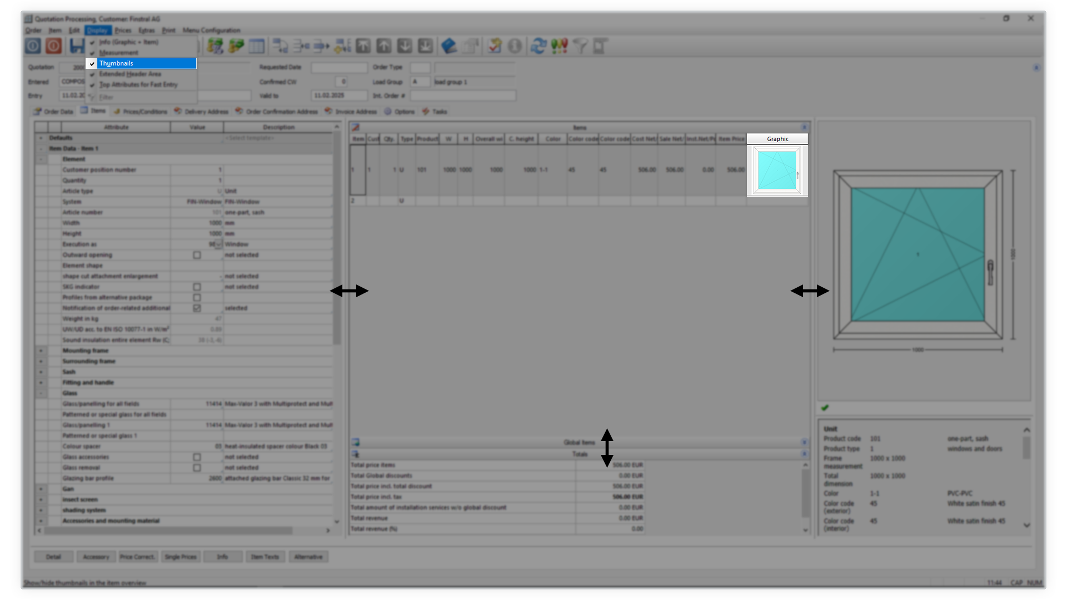Click the Requested Date input field
Screen dimensions: 1067x600
339,67
